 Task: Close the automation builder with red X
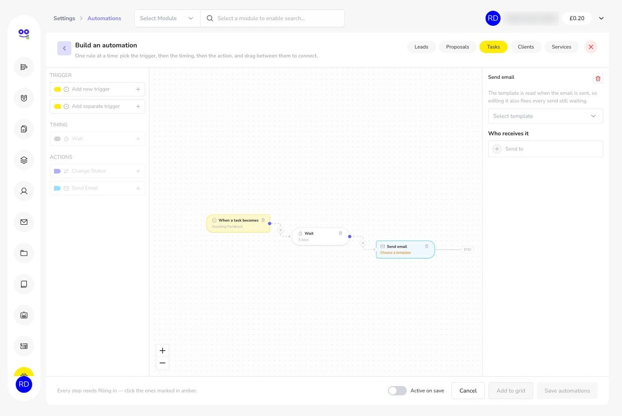tap(591, 47)
